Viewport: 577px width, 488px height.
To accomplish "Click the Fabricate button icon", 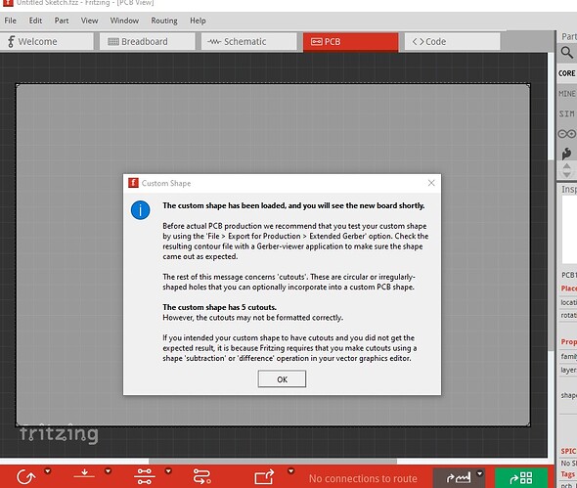I will coord(458,478).
